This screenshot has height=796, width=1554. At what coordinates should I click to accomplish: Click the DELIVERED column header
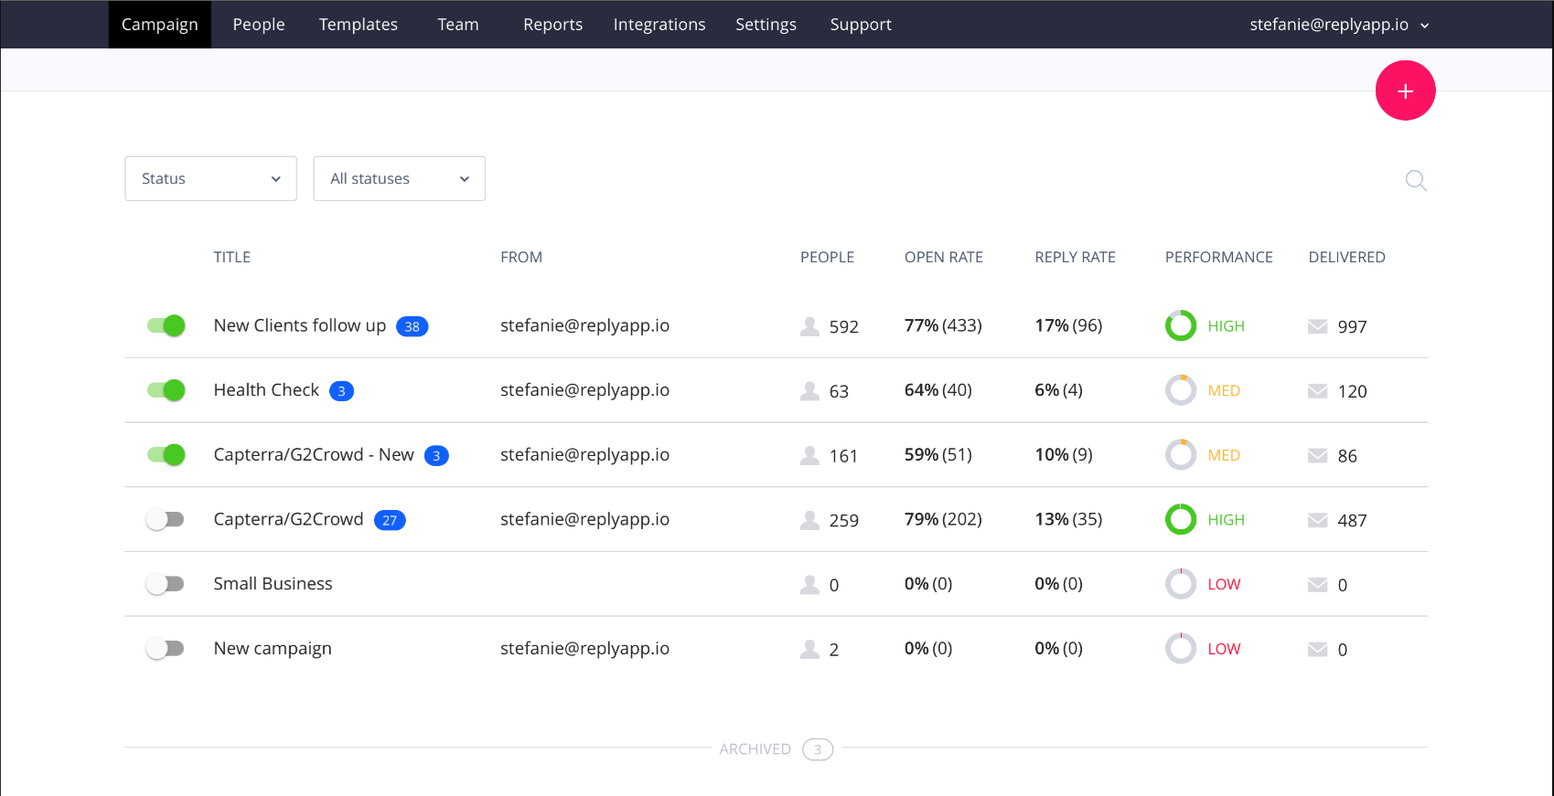click(x=1346, y=258)
